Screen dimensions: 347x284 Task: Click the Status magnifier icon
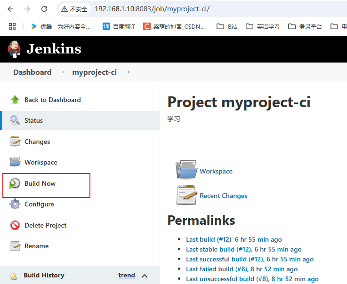(x=15, y=120)
